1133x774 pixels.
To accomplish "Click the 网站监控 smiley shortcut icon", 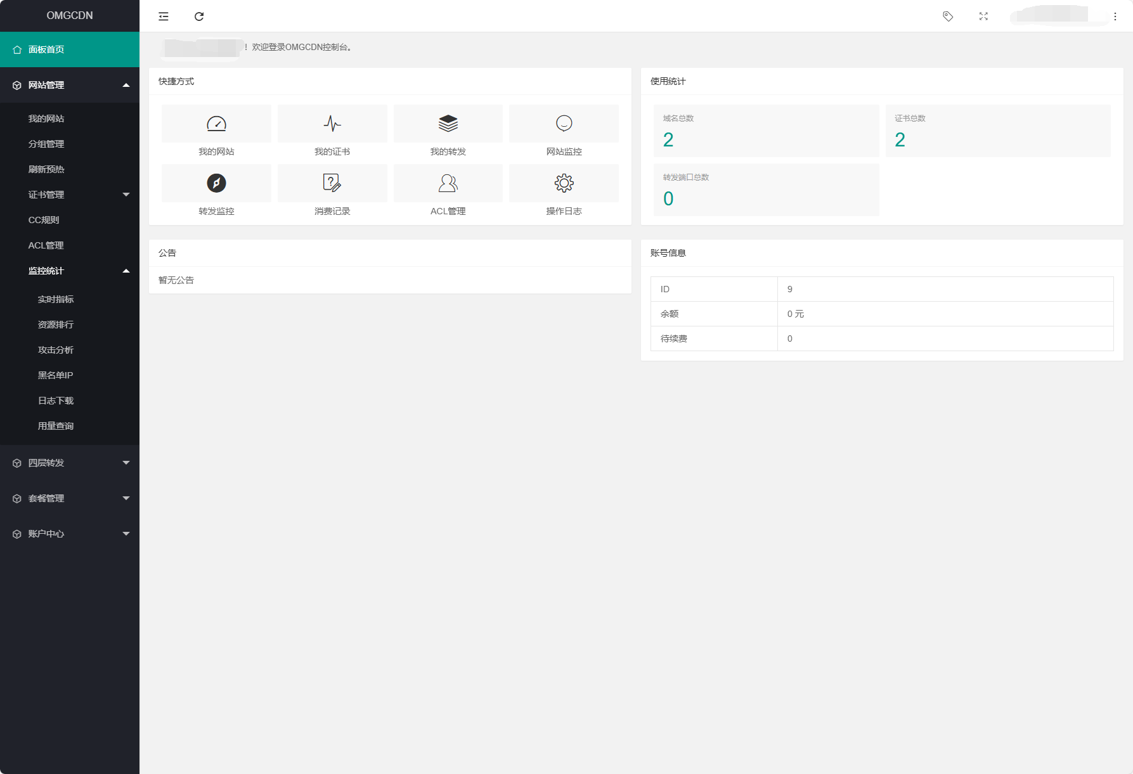I will 564,124.
